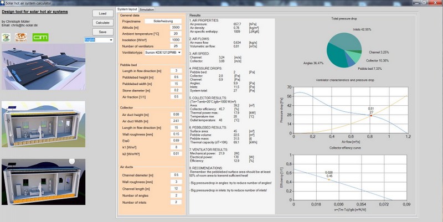Click the orange globe logo icon
This screenshot has width=443, height=222.
(x=21, y=37)
